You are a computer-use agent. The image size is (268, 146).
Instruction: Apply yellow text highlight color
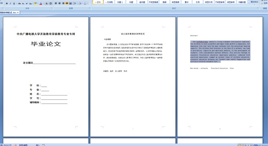pyautogui.click(x=36, y=4)
